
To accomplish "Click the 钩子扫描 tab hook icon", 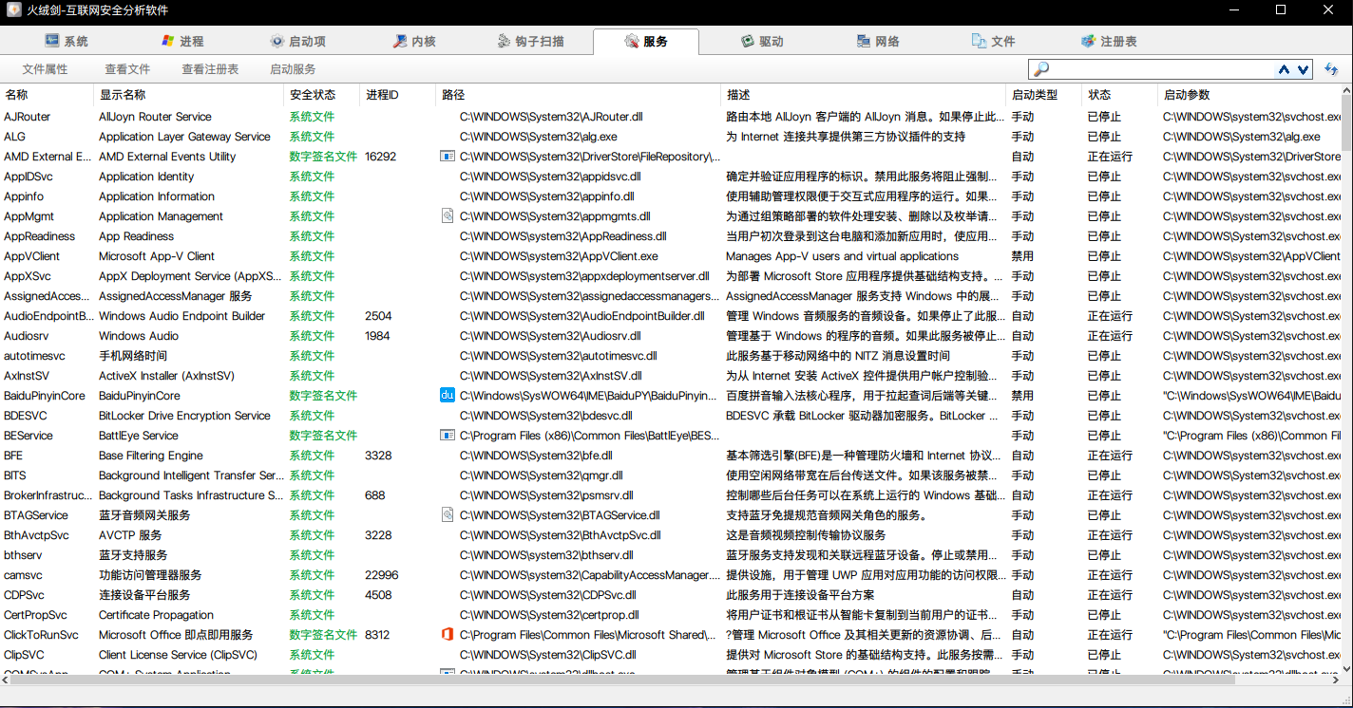I will click(x=505, y=41).
